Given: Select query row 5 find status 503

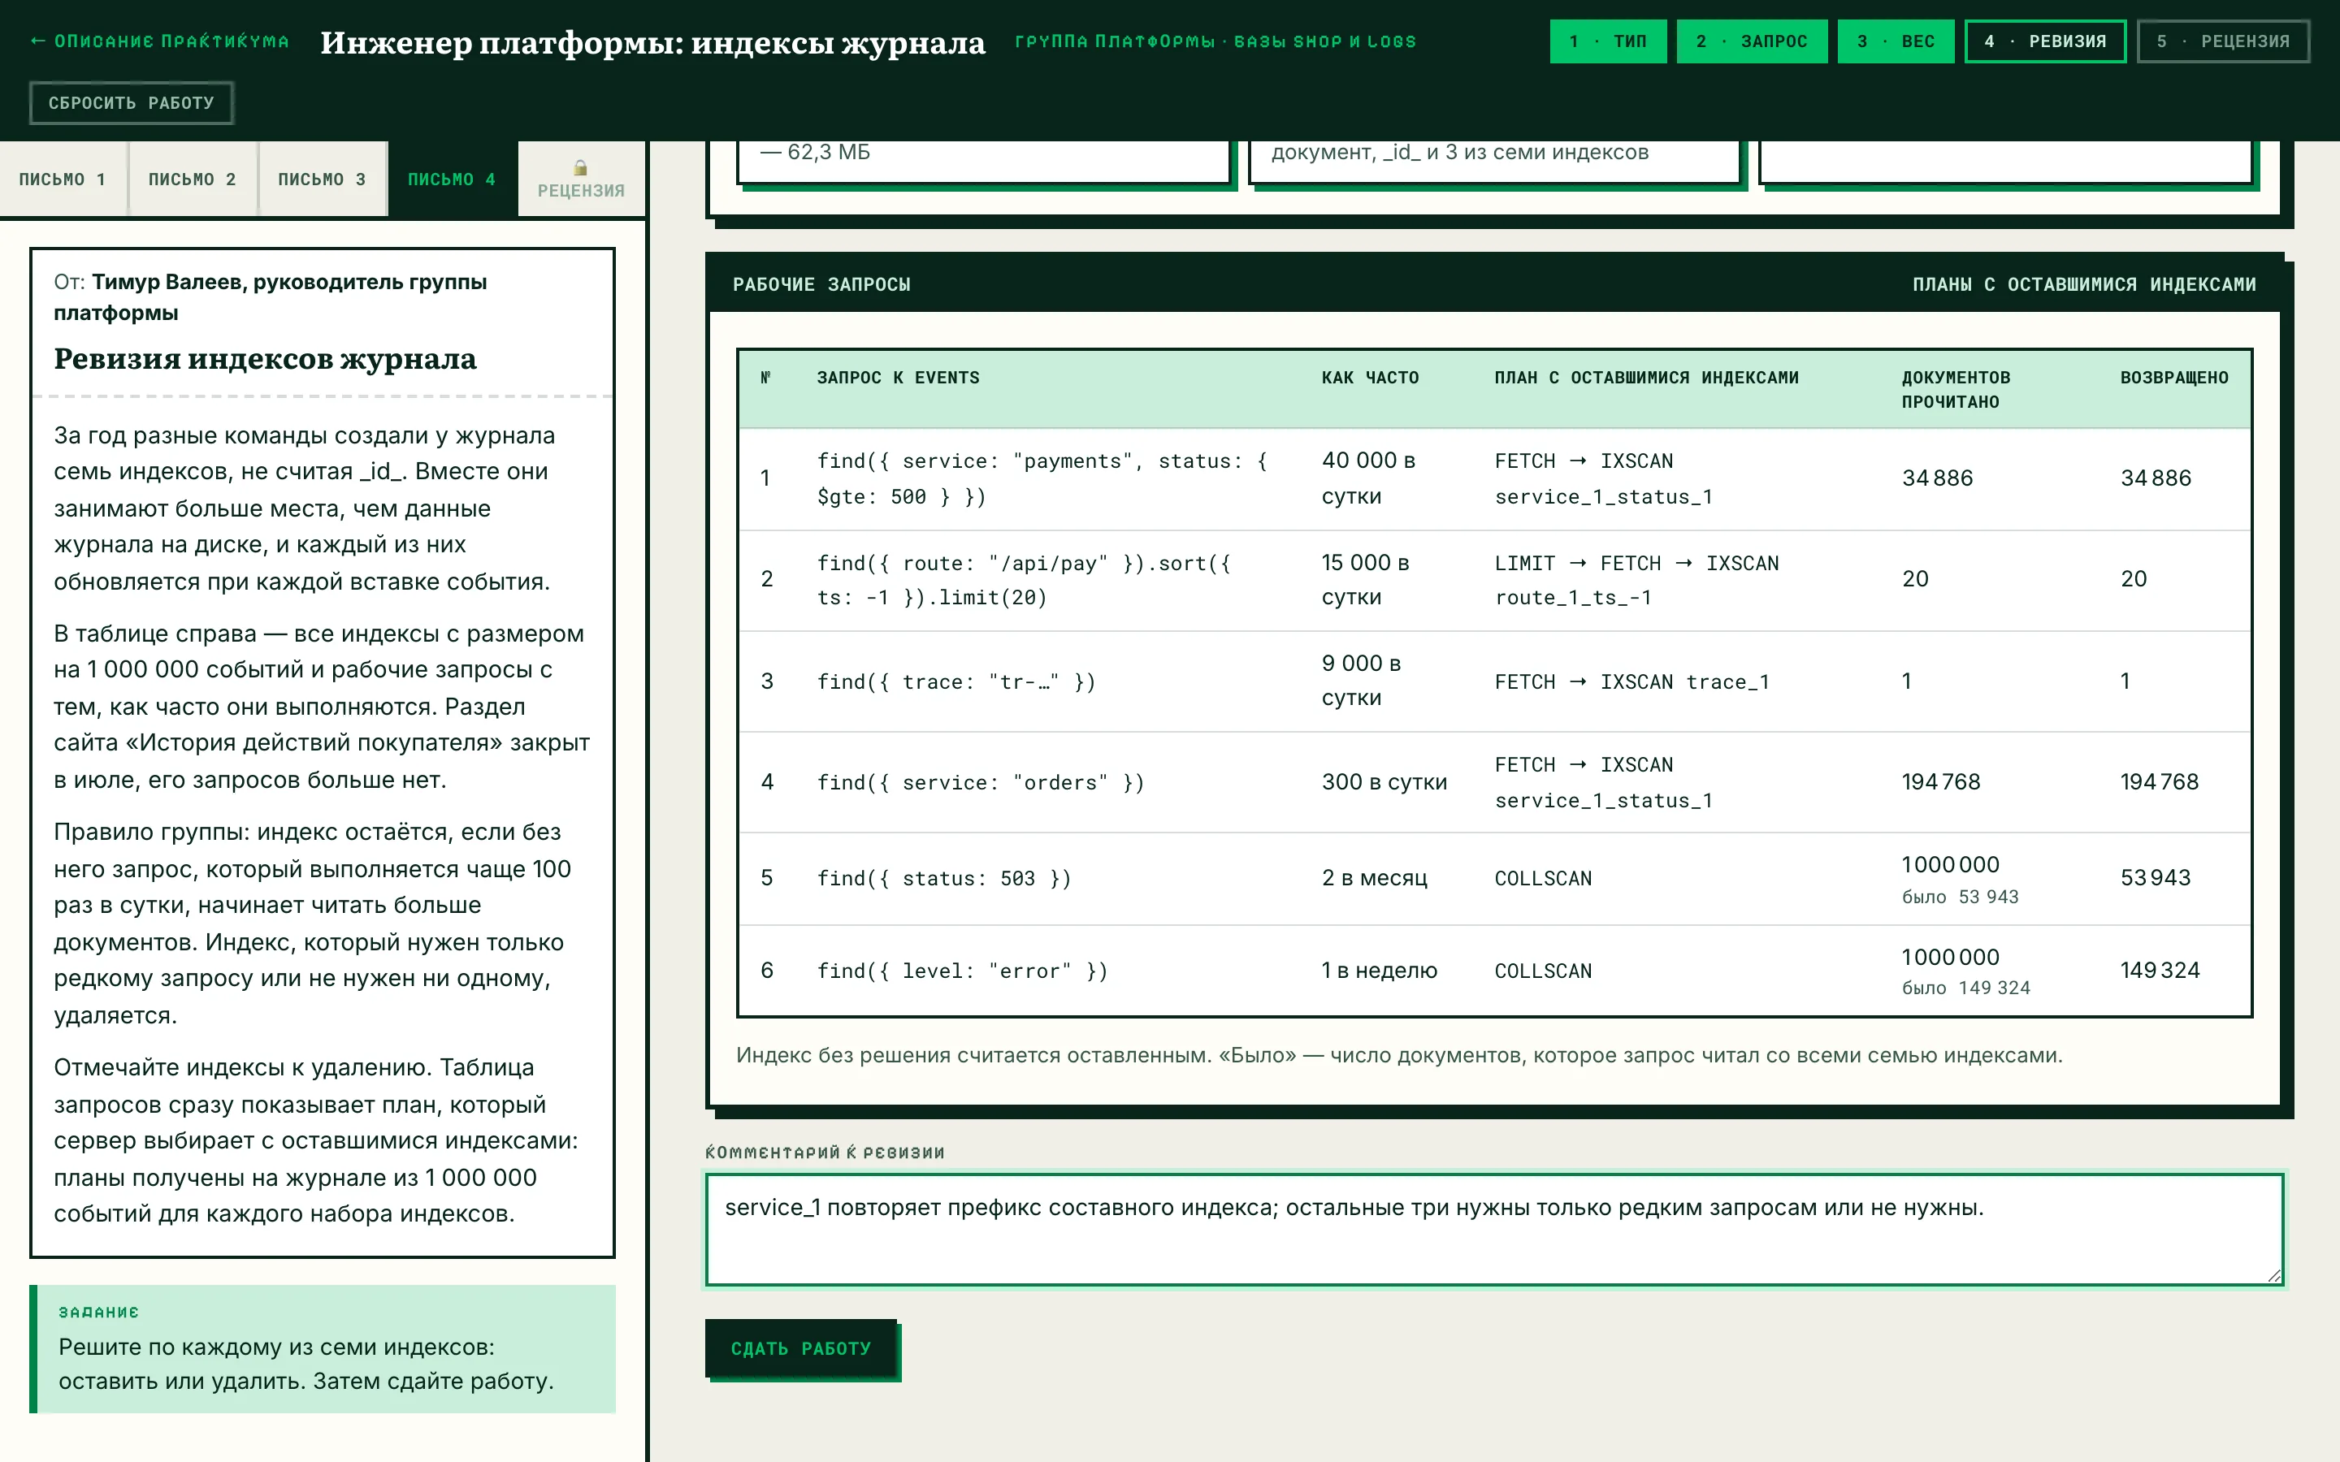Looking at the screenshot, I should coord(1494,878).
